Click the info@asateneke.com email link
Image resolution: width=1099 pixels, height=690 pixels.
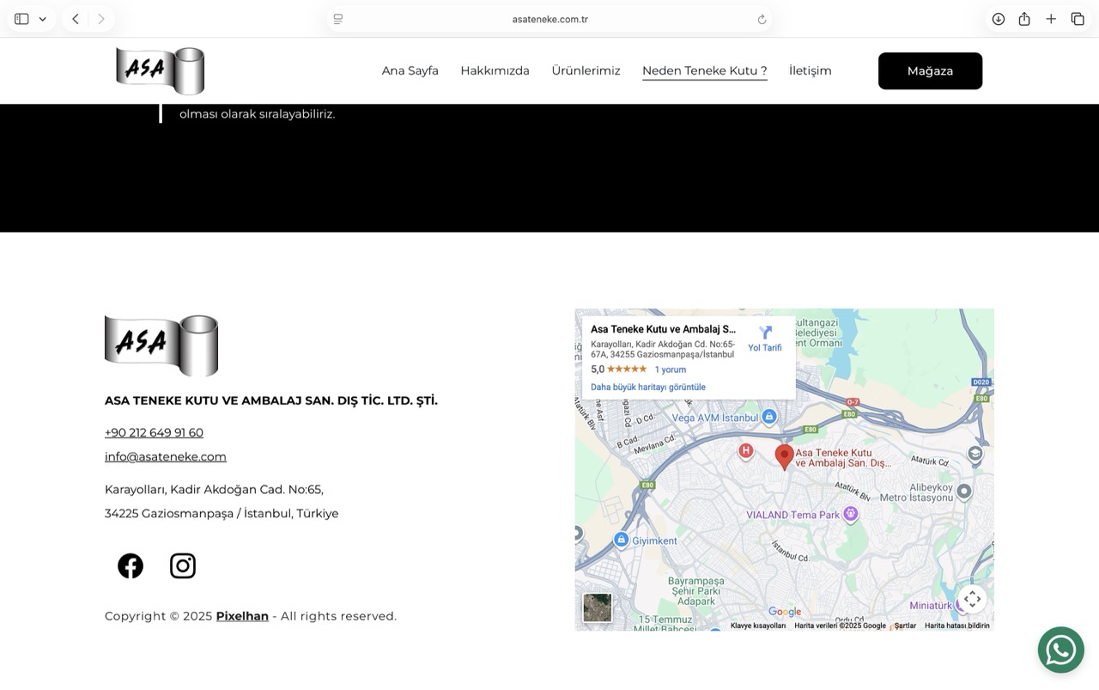166,456
